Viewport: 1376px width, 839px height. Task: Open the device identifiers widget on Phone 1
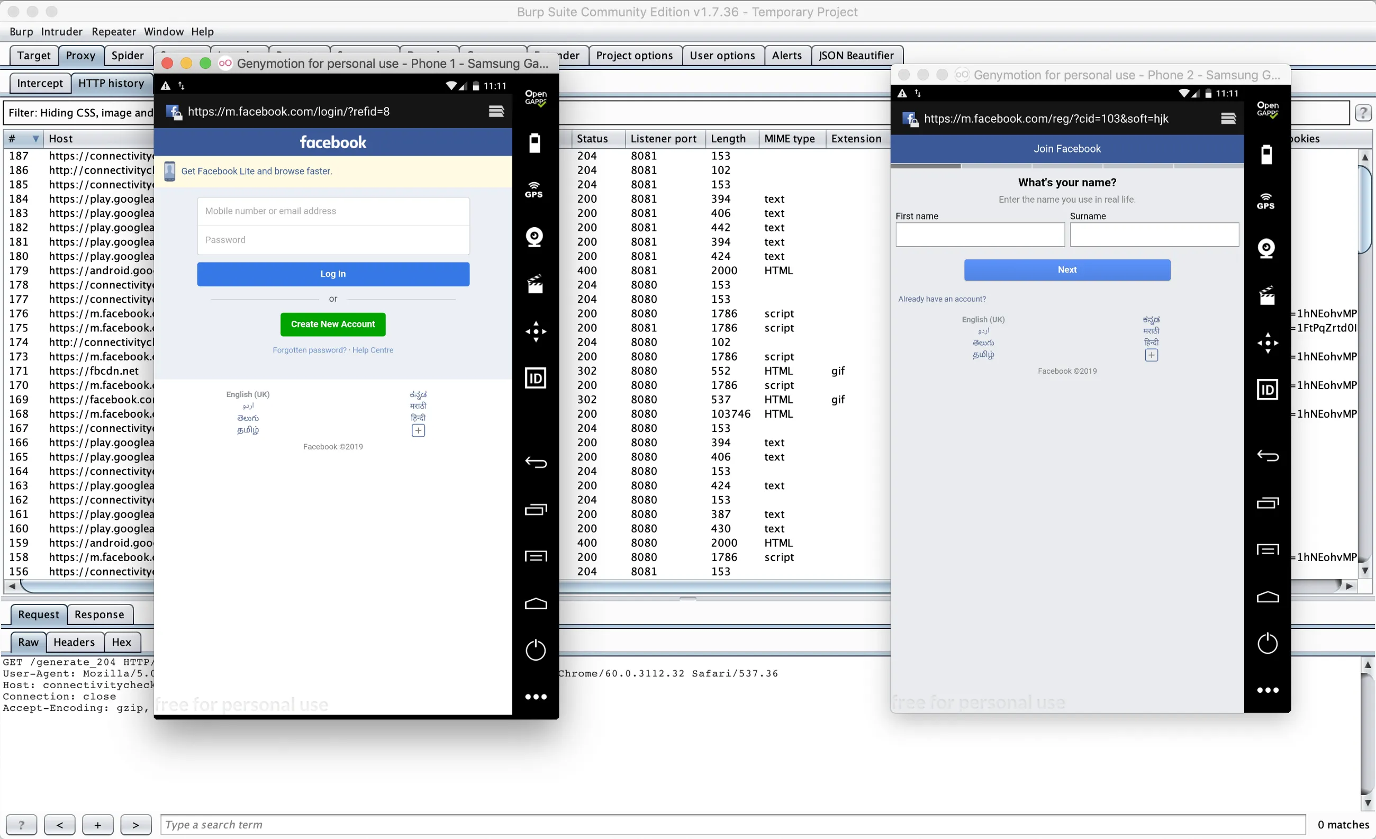[x=535, y=378]
